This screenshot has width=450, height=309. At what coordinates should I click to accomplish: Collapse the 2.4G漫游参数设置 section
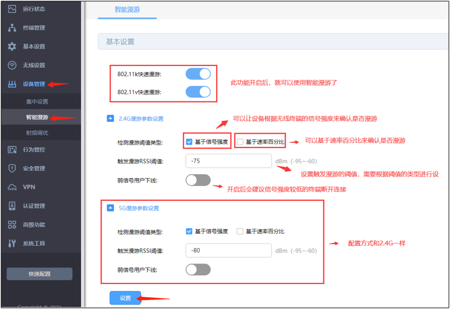point(111,119)
